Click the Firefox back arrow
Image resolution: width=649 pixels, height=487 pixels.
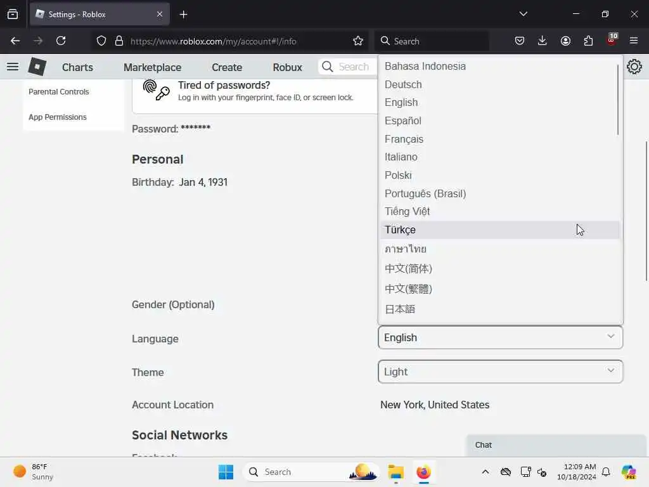point(15,41)
